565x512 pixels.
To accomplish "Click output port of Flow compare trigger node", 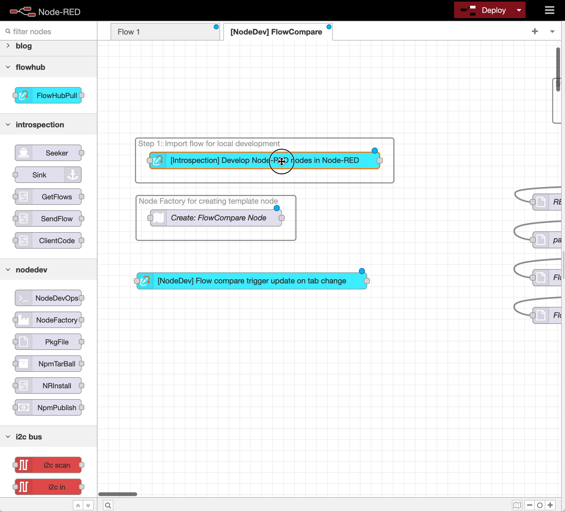I will (x=367, y=281).
